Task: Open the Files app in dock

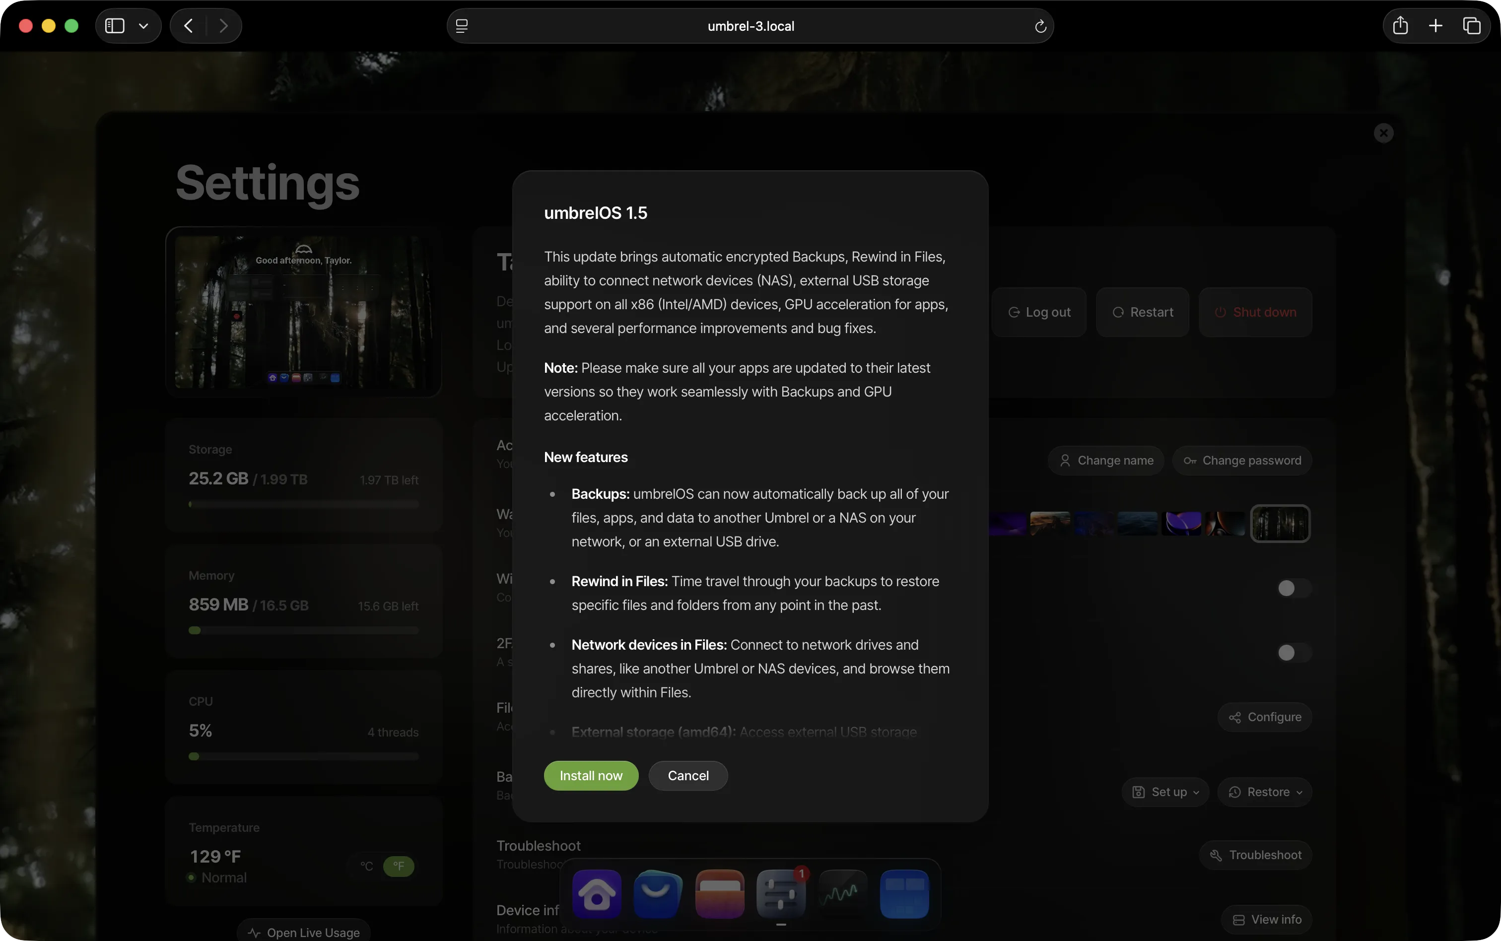Action: tap(719, 894)
